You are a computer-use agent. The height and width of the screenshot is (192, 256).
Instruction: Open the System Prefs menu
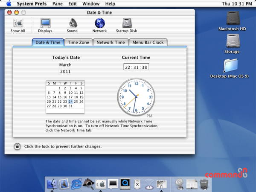pyautogui.click(x=32, y=3)
